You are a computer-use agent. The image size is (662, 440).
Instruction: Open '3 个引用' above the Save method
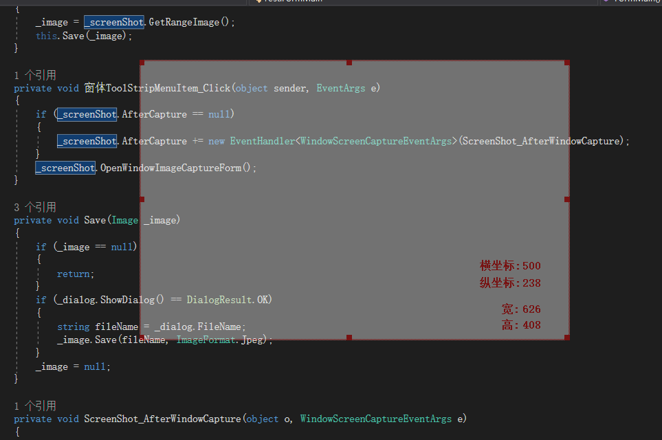35,207
